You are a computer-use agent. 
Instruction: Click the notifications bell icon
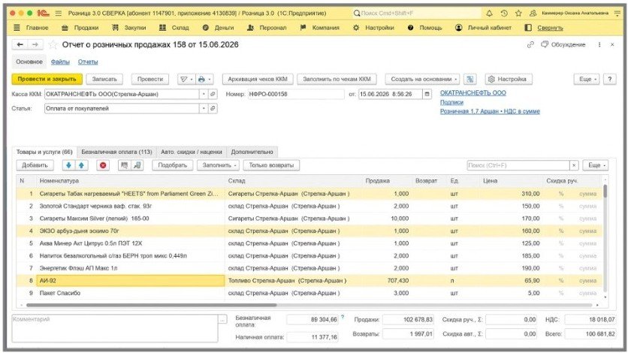pos(490,14)
